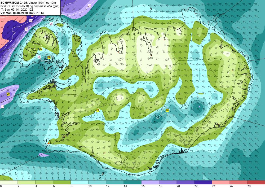265x188 pixels.
Task: Click the "(+18 h)" forecast offset text
Action: [x=39, y=13]
